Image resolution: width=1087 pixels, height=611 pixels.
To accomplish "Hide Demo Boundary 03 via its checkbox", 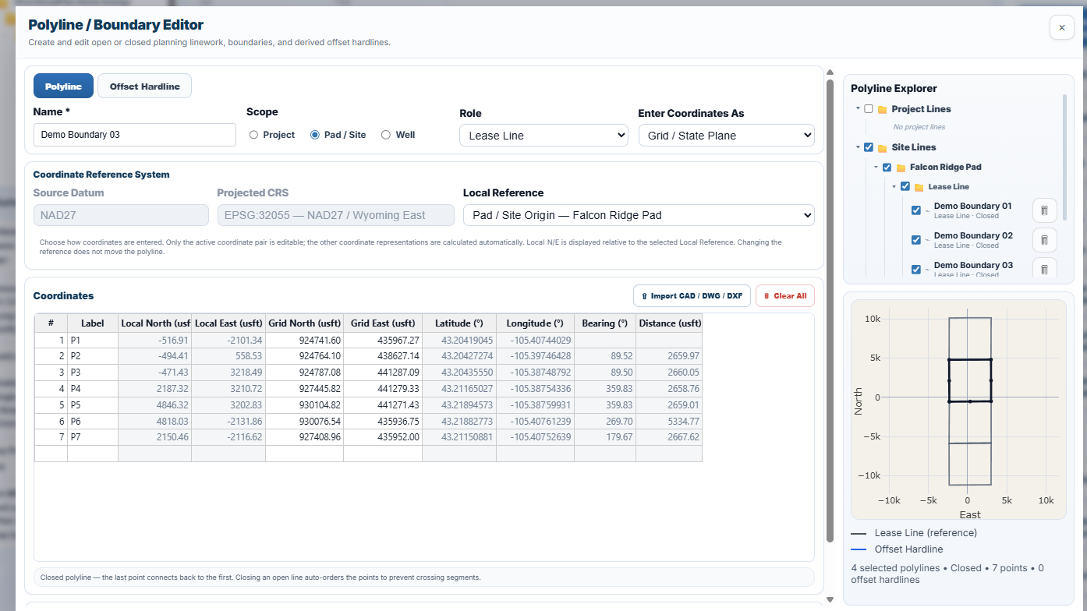I will (x=916, y=270).
